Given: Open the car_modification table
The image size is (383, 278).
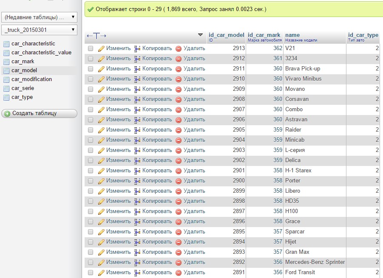Looking at the screenshot, I should (31, 79).
